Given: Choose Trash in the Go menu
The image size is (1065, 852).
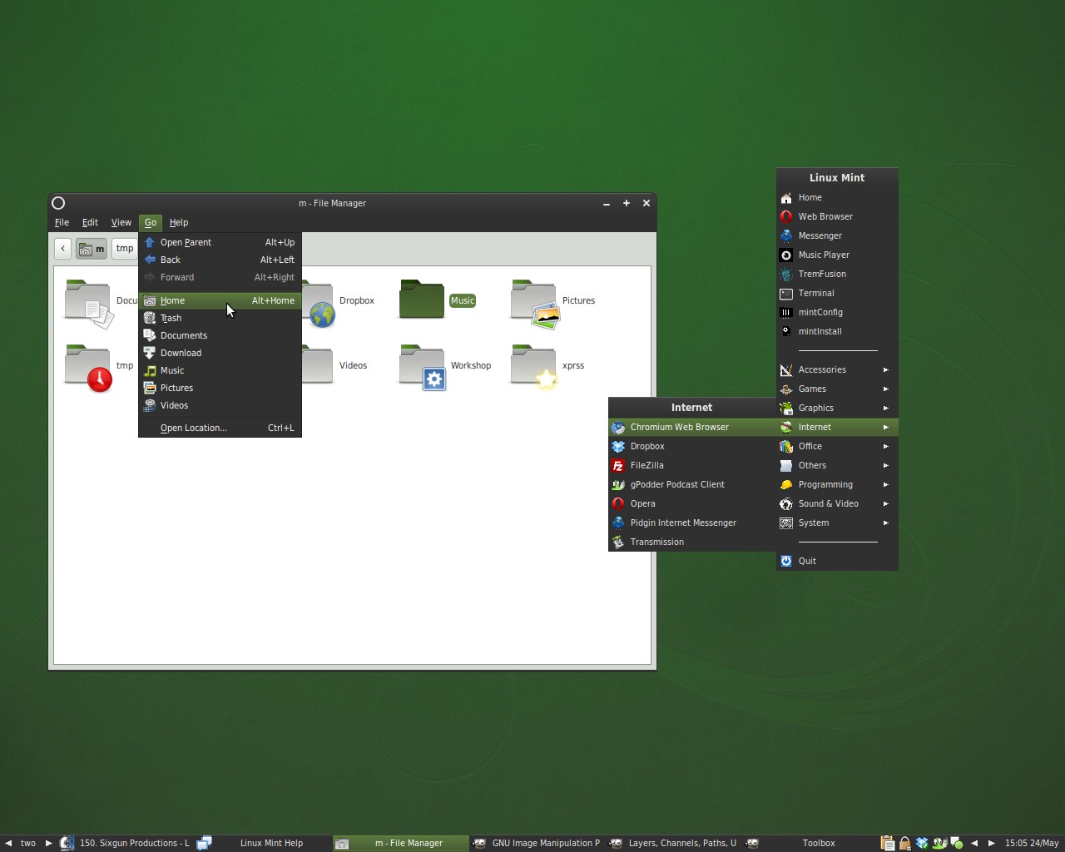Looking at the screenshot, I should (x=220, y=318).
